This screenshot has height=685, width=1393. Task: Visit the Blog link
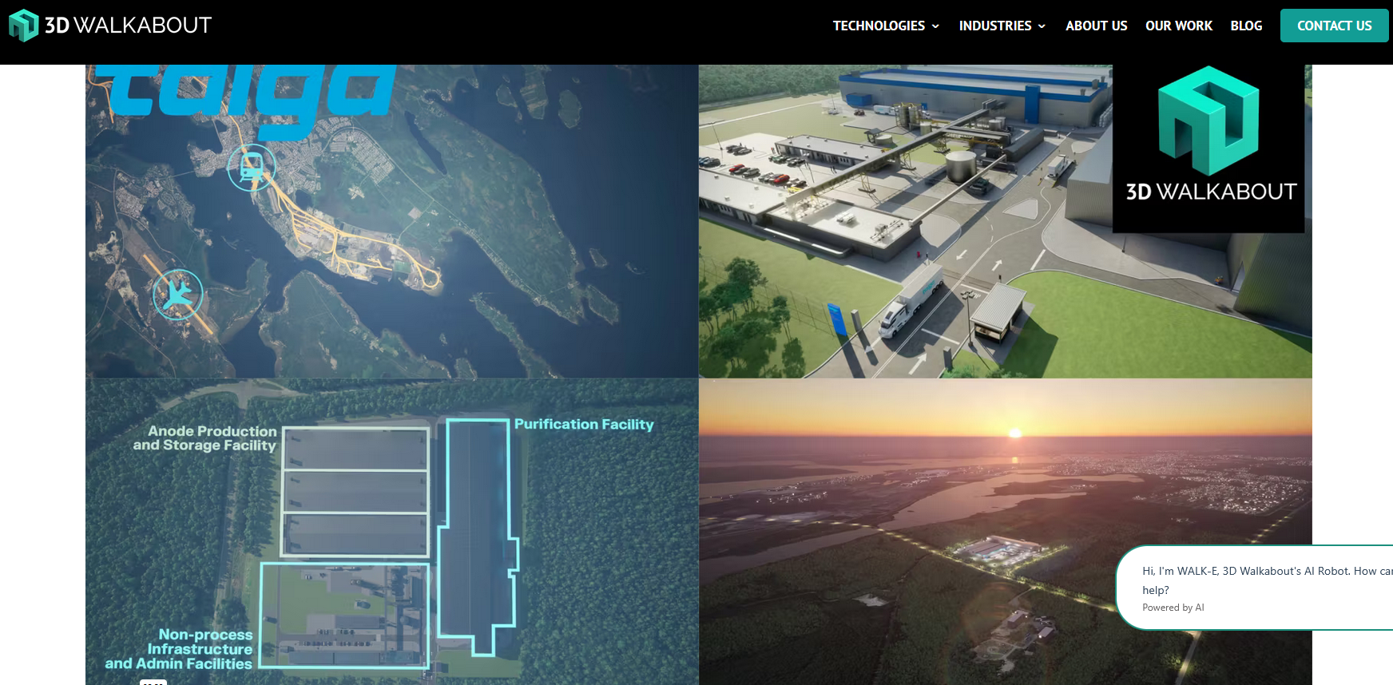click(1246, 26)
